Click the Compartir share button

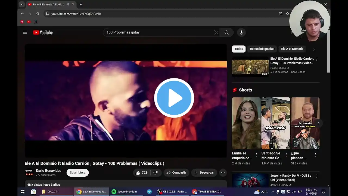pos(176,173)
